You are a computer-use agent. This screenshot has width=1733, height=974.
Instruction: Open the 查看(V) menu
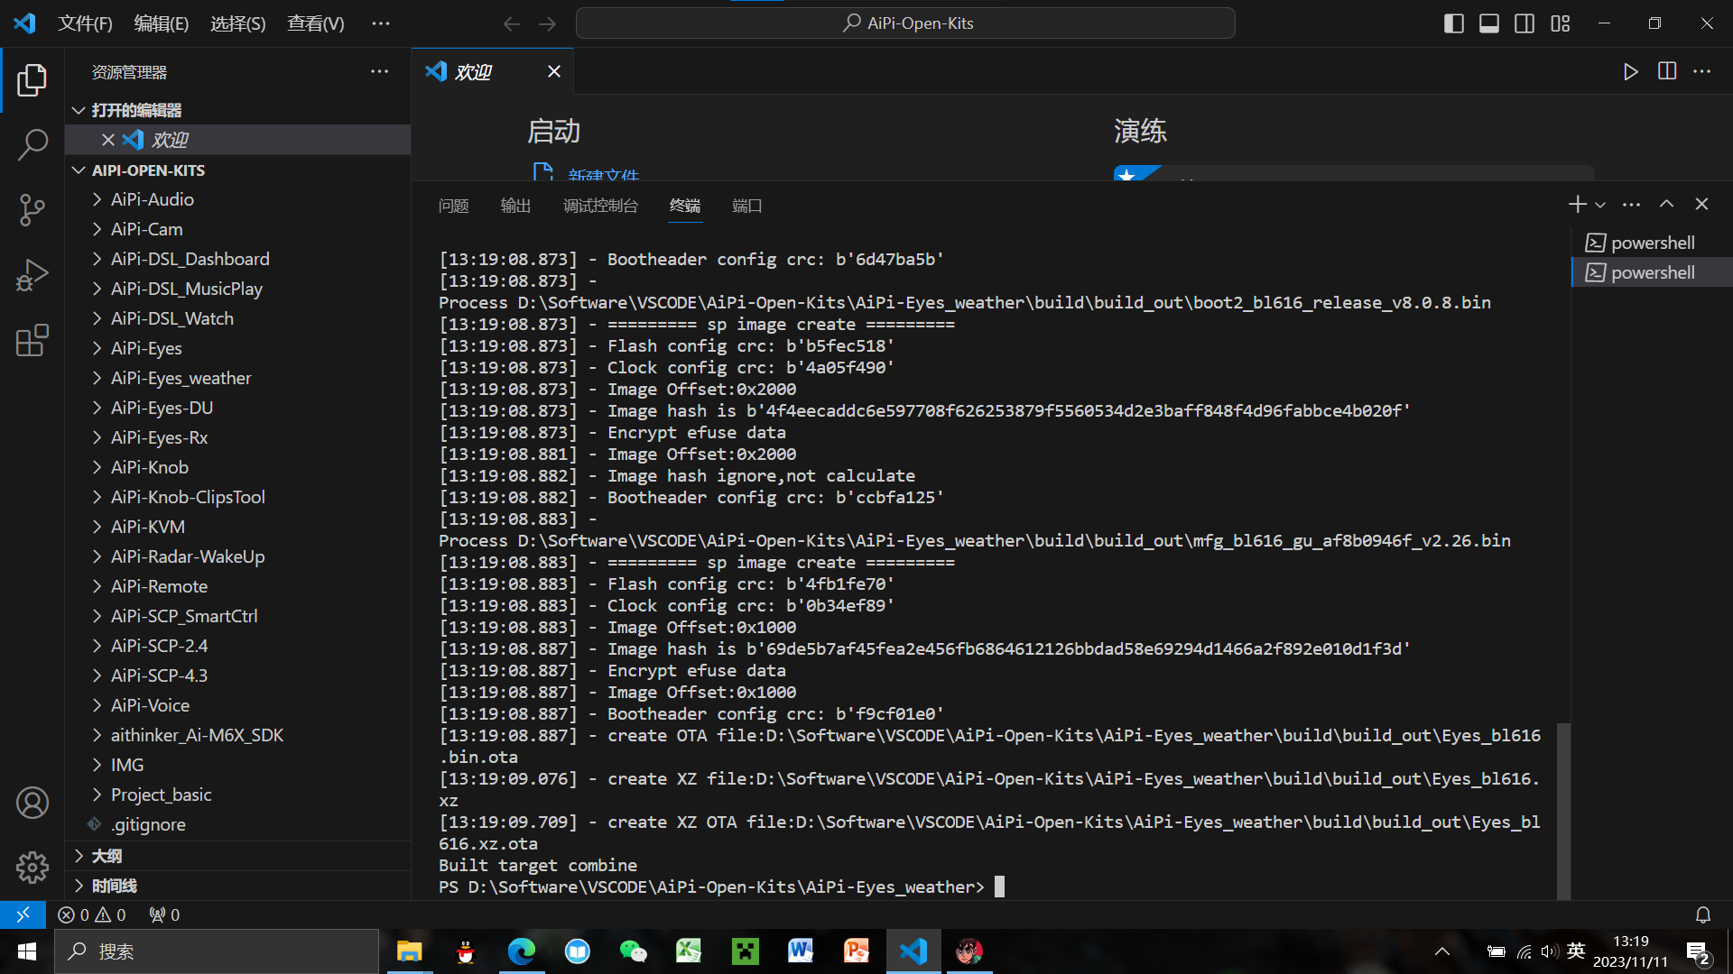click(316, 23)
